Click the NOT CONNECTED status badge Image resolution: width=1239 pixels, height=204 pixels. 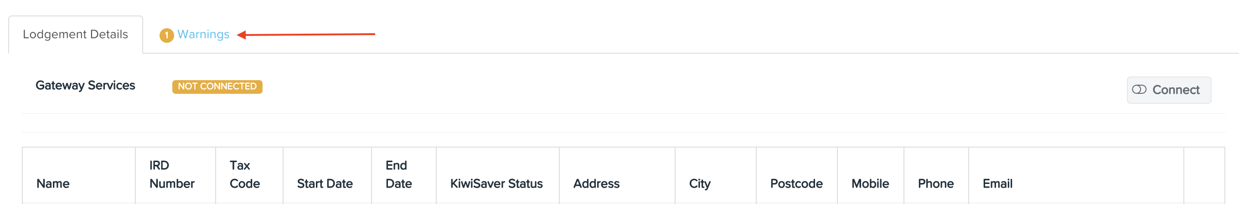(x=217, y=87)
